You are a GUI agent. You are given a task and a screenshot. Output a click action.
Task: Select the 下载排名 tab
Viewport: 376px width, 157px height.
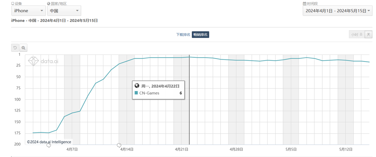coord(183,35)
